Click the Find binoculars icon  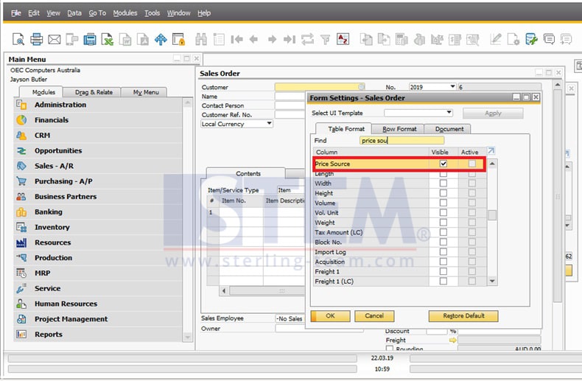[x=201, y=39]
